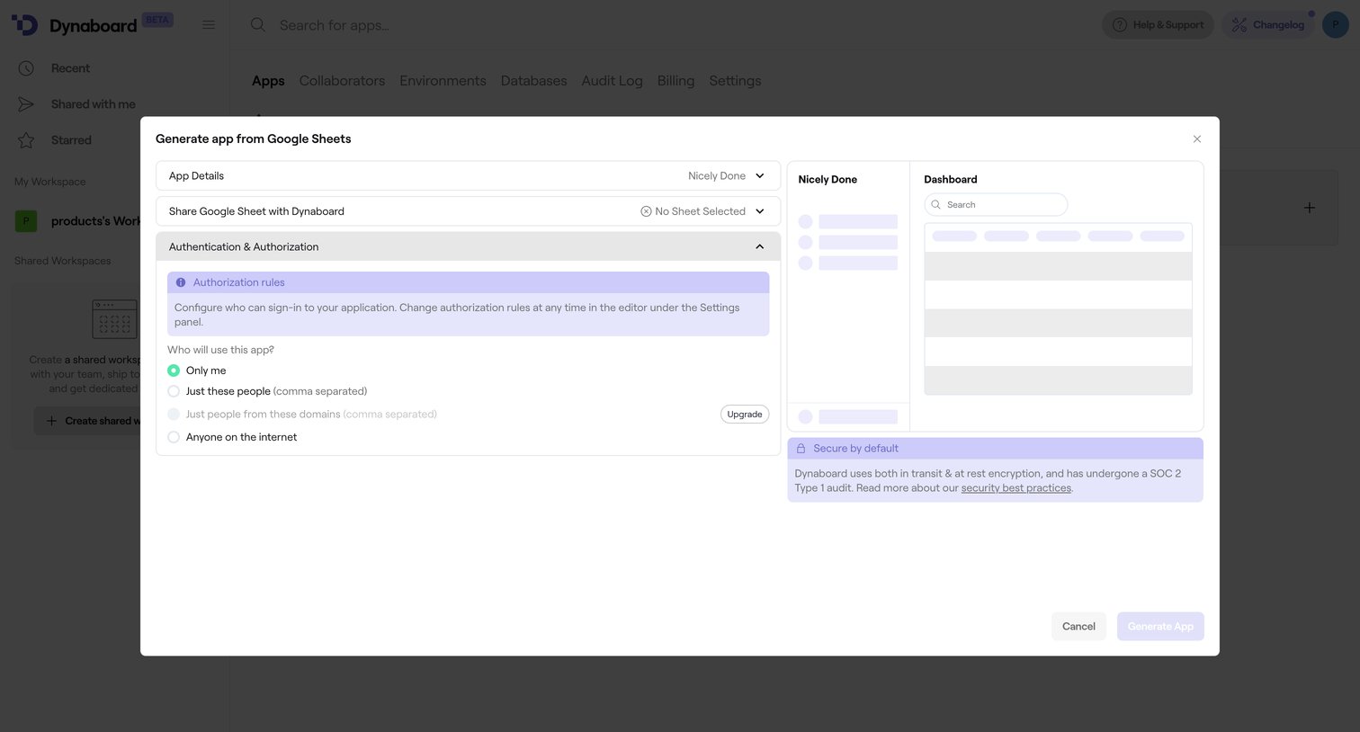The image size is (1360, 732).
Task: Click the Cancel button
Action: pyautogui.click(x=1078, y=627)
